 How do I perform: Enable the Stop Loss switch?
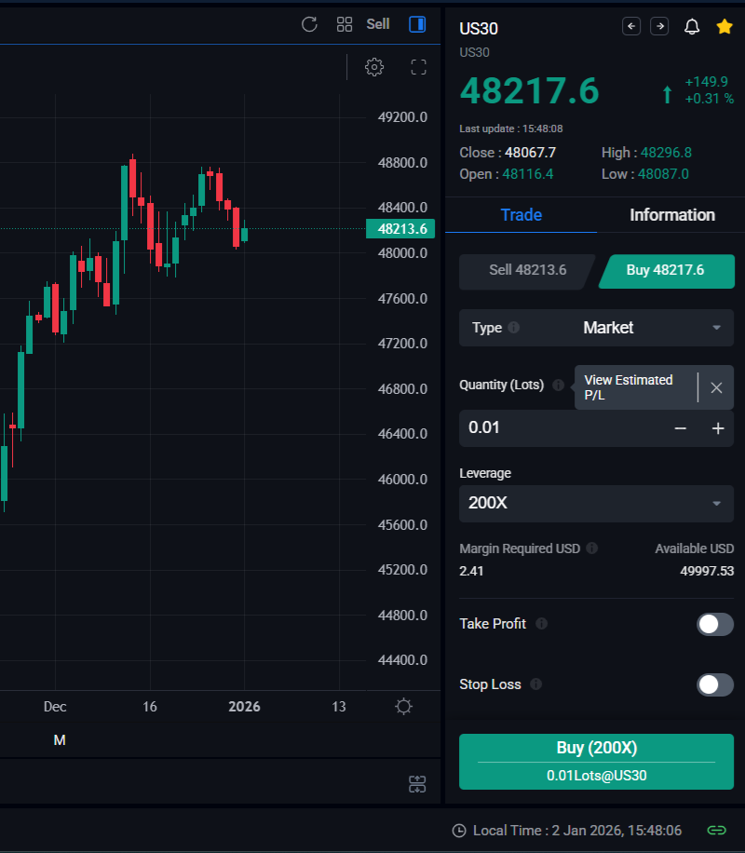715,684
